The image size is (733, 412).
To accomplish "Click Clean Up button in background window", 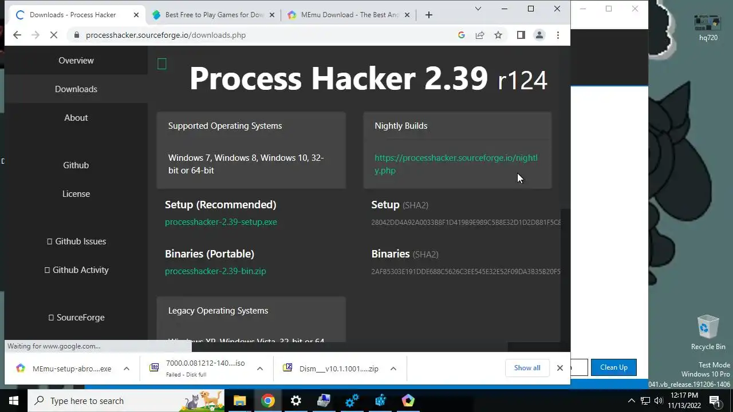I will pyautogui.click(x=614, y=367).
